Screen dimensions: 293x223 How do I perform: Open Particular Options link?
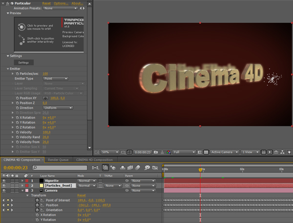(x=61, y=3)
